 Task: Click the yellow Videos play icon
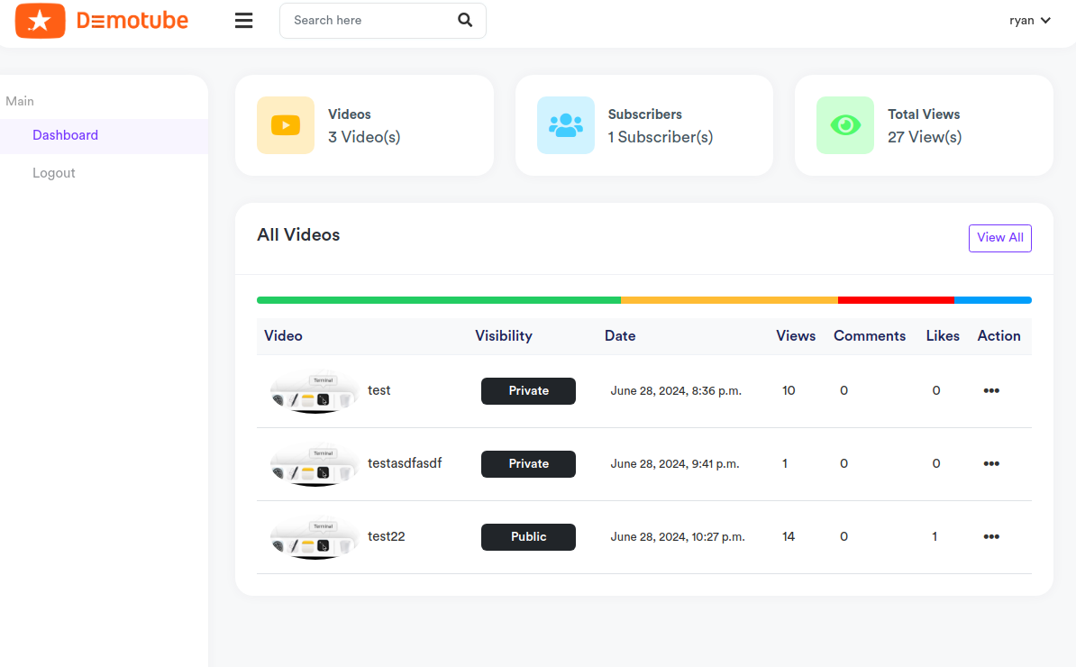click(x=286, y=125)
